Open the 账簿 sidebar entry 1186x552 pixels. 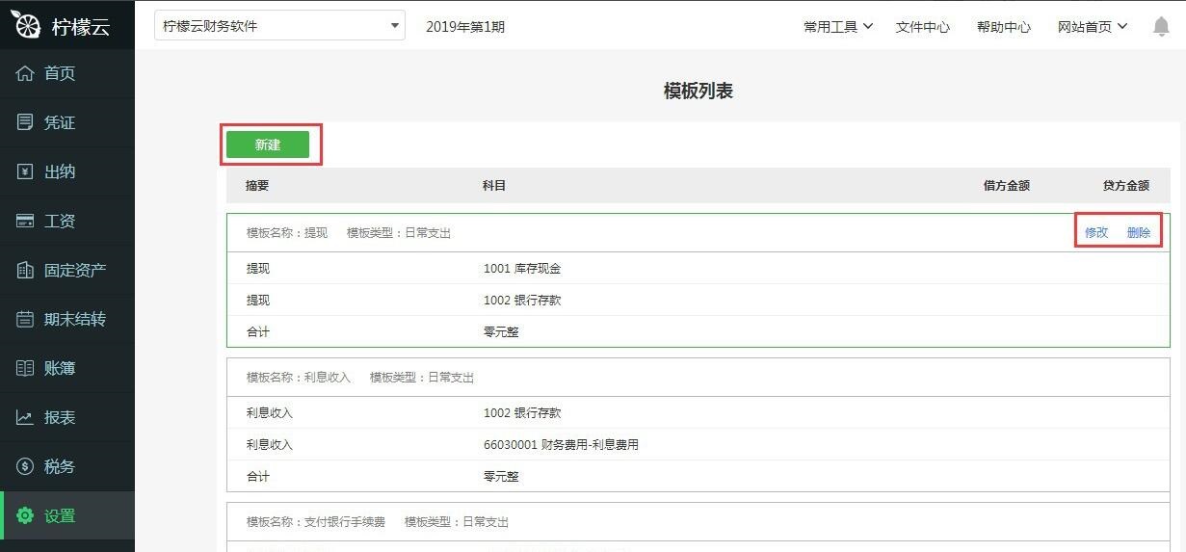(67, 368)
